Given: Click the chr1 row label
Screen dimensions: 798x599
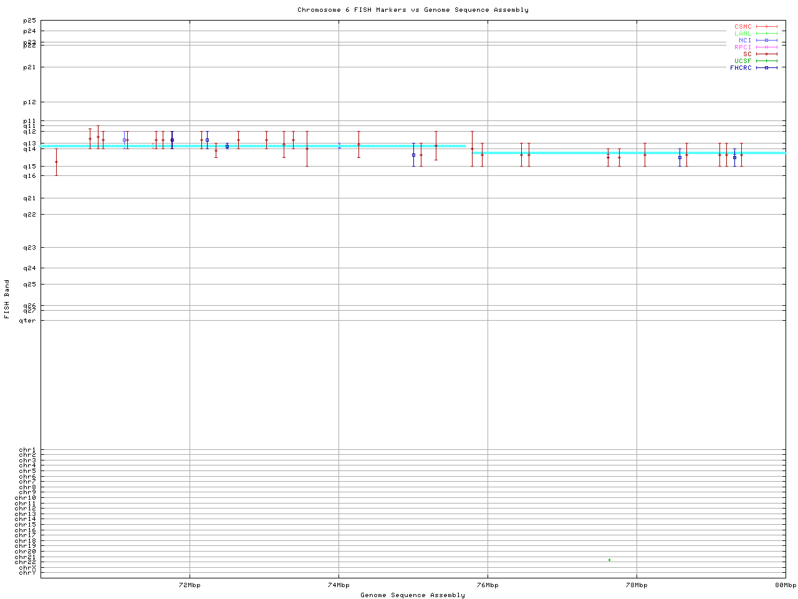Looking at the screenshot, I should (27, 450).
